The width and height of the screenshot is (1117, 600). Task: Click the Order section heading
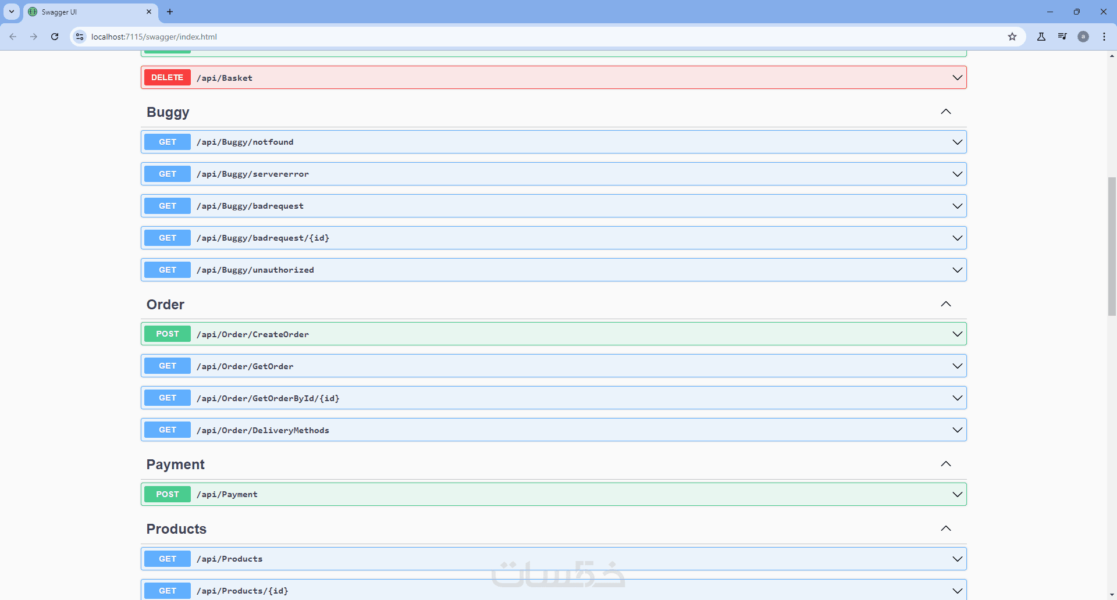165,305
